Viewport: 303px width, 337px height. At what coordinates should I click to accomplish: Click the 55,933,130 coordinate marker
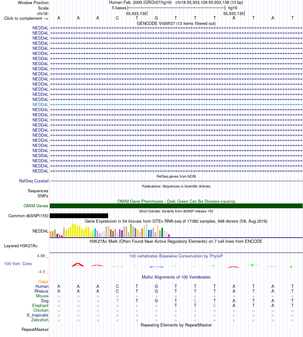pyautogui.click(x=136, y=13)
